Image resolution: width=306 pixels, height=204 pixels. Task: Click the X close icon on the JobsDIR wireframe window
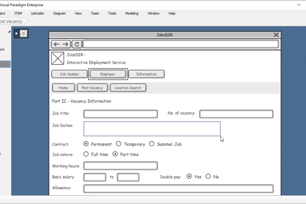(x=276, y=35)
